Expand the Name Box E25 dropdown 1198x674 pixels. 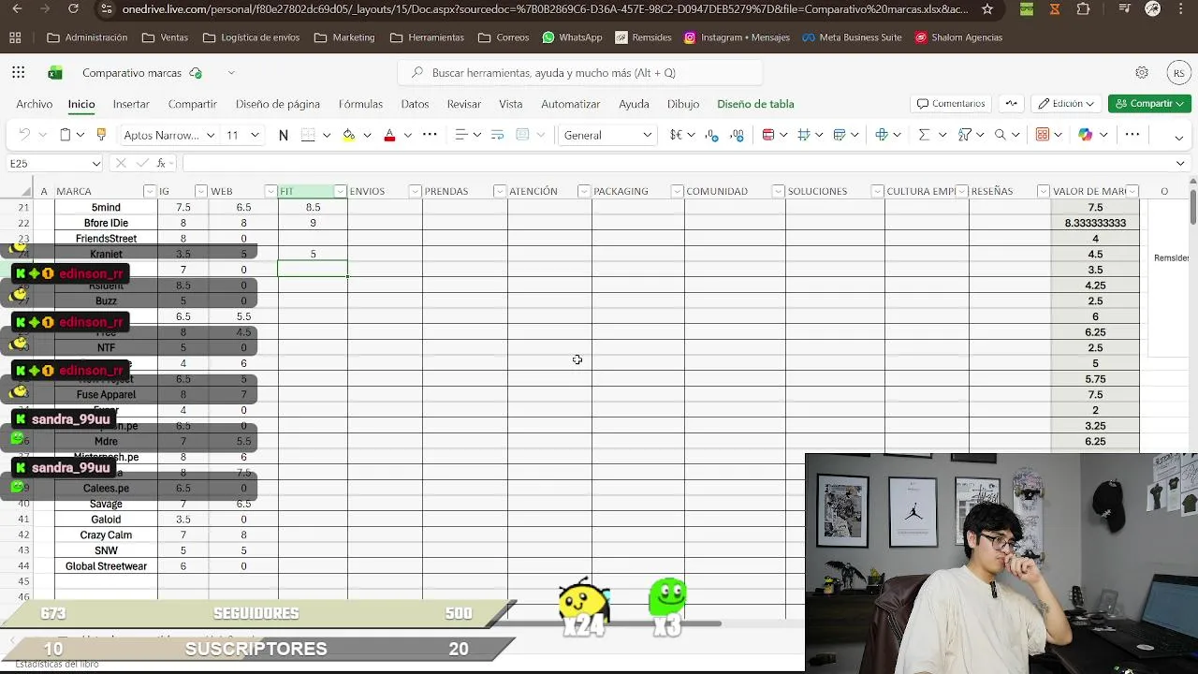(x=95, y=163)
